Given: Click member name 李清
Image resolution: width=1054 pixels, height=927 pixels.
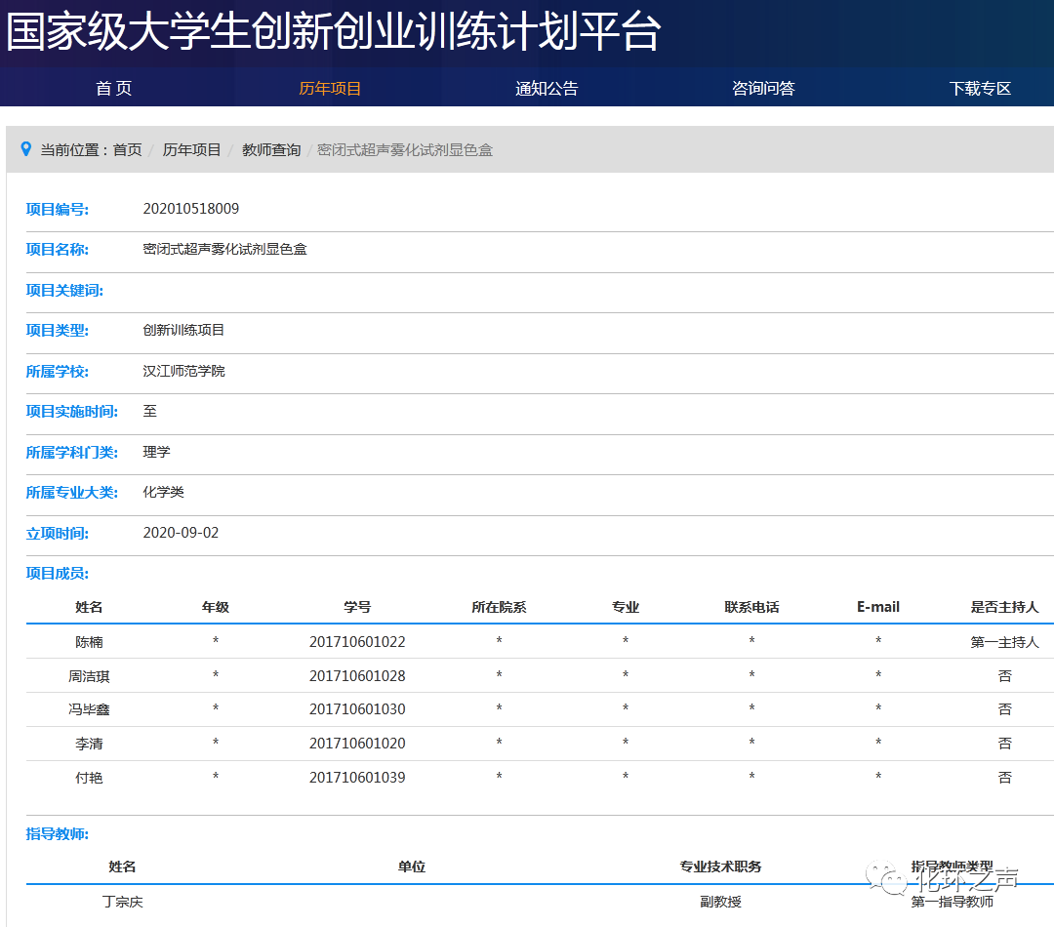Looking at the screenshot, I should coord(89,744).
